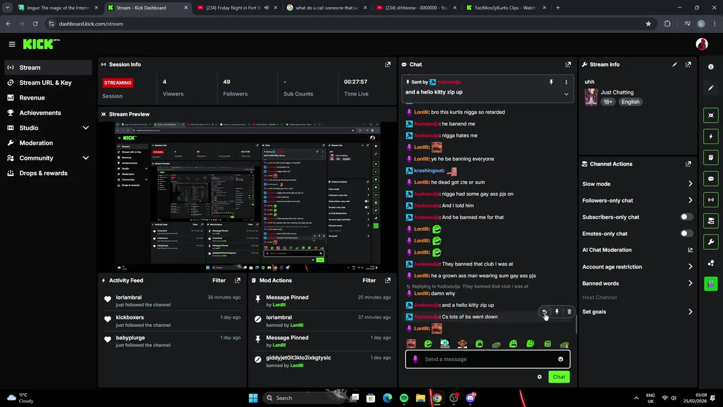The height and width of the screenshot is (407, 723).
Task: Click the camera icon in the right rail
Action: pos(711,220)
